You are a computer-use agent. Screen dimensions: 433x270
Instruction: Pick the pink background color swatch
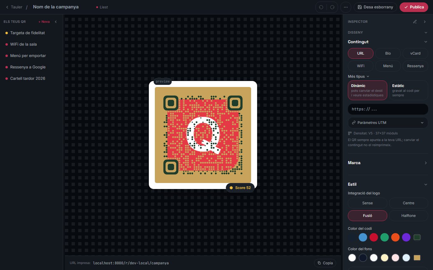(395, 258)
